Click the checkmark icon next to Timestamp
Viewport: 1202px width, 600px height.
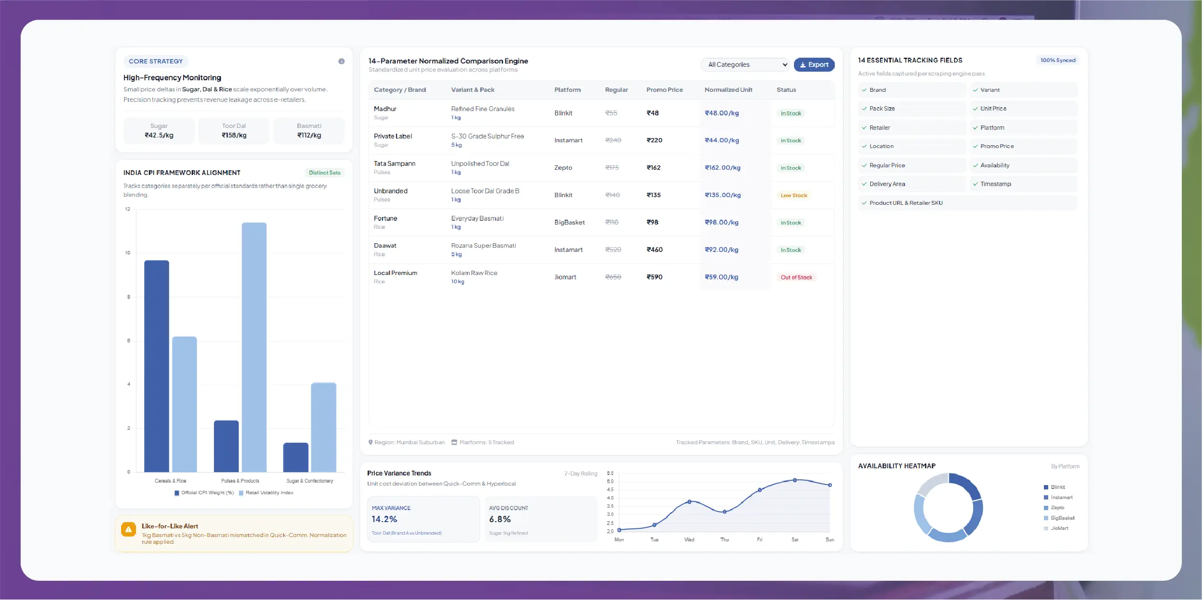[975, 184]
